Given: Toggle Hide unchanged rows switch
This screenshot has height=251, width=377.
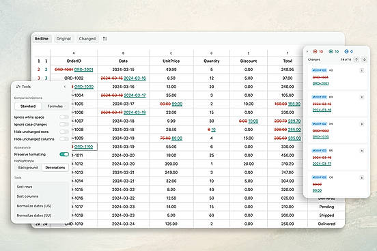Looking at the screenshot, I should pos(64,132).
